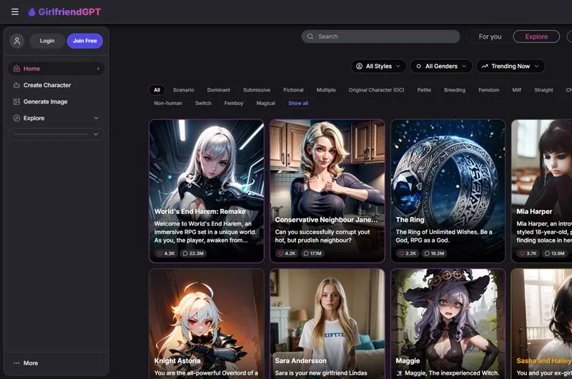572x379 pixels.
Task: Expand the Trending Now sort dropdown
Action: 510,67
